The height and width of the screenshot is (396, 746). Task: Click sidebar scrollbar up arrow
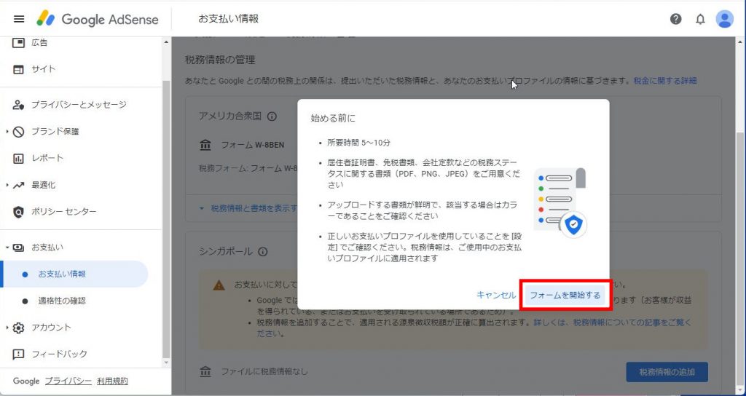(x=166, y=42)
